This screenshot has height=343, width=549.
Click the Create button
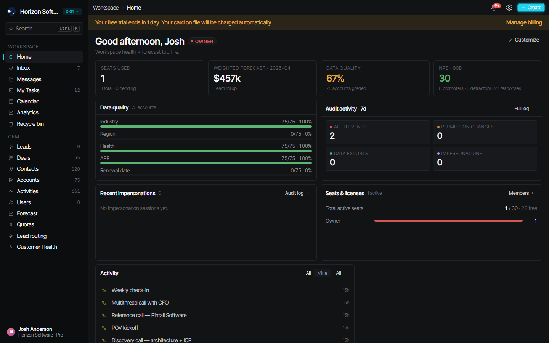(531, 8)
